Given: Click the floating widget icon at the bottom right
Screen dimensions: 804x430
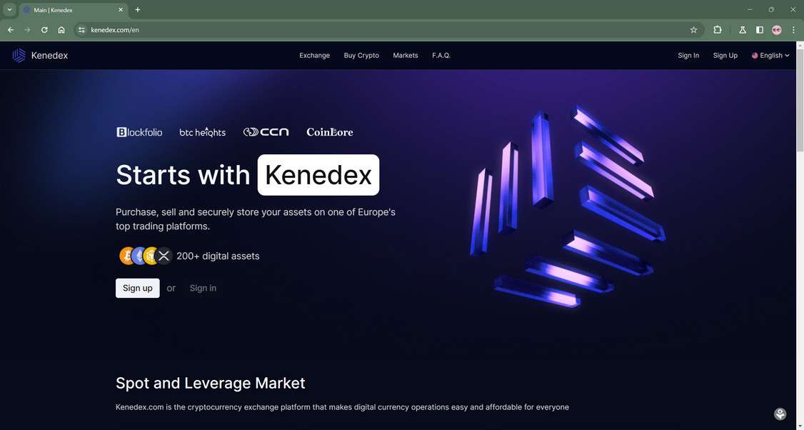Looking at the screenshot, I should coord(780,414).
